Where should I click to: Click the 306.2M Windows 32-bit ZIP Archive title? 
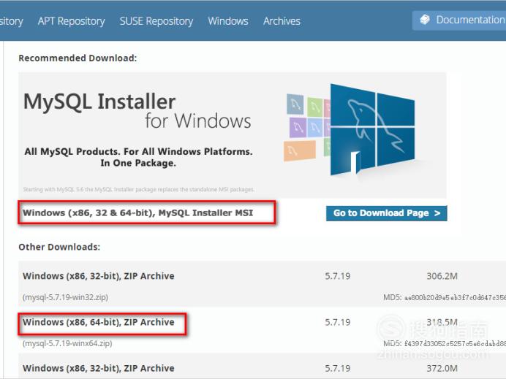click(x=99, y=276)
